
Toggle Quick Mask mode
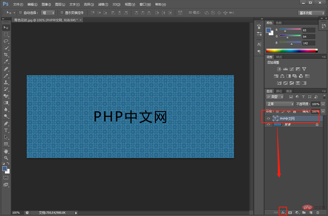click(6, 178)
